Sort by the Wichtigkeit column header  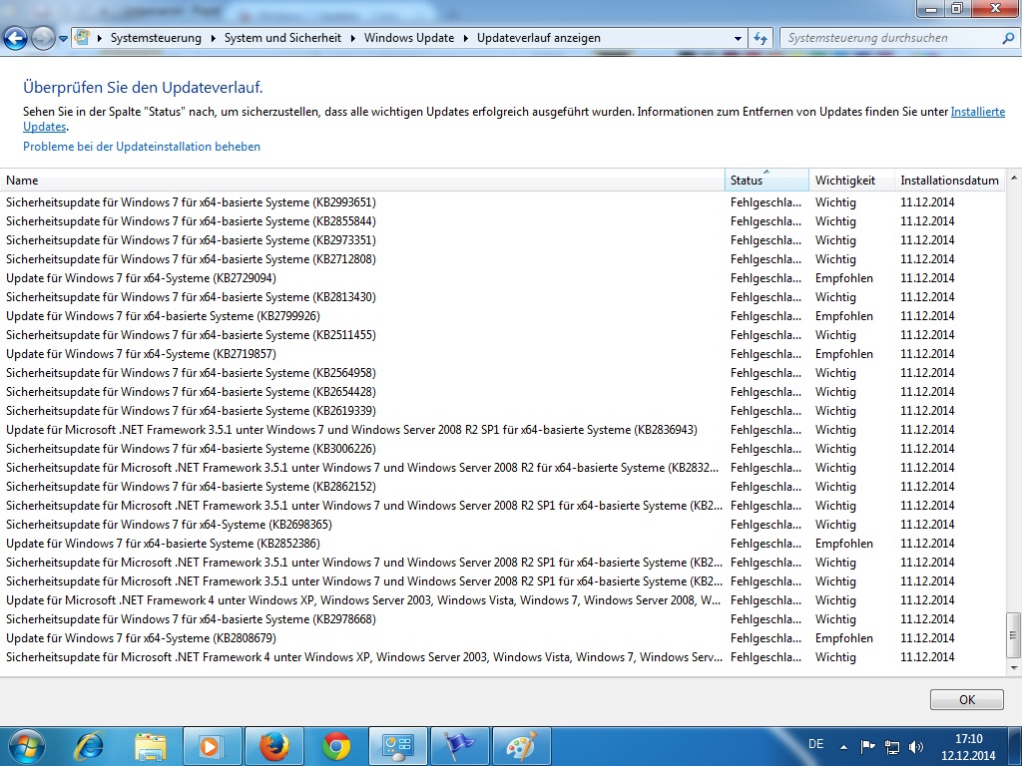pos(852,181)
